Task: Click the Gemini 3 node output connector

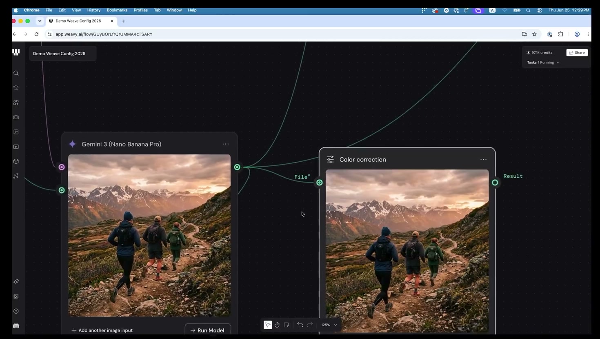Action: (237, 167)
